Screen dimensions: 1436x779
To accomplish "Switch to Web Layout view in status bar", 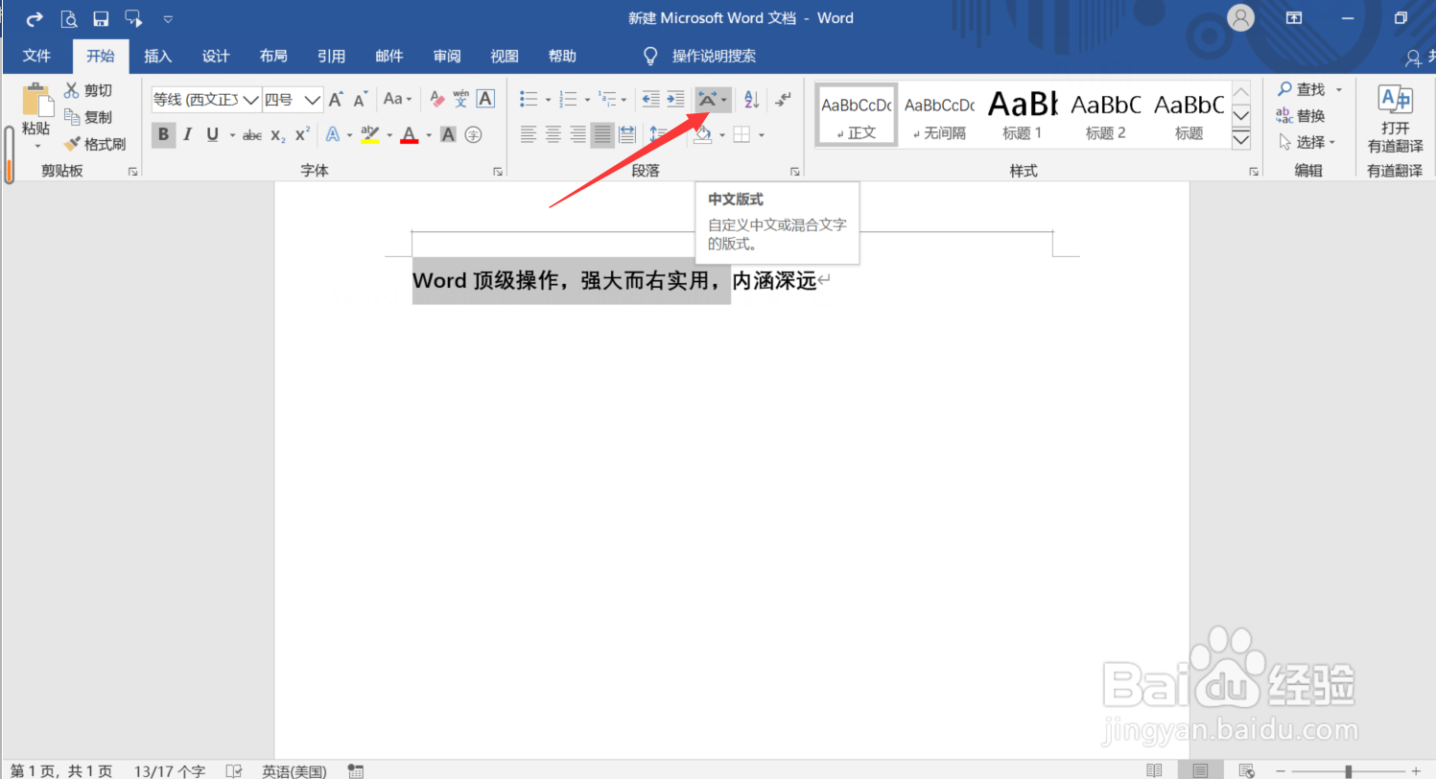I will pyautogui.click(x=1246, y=770).
